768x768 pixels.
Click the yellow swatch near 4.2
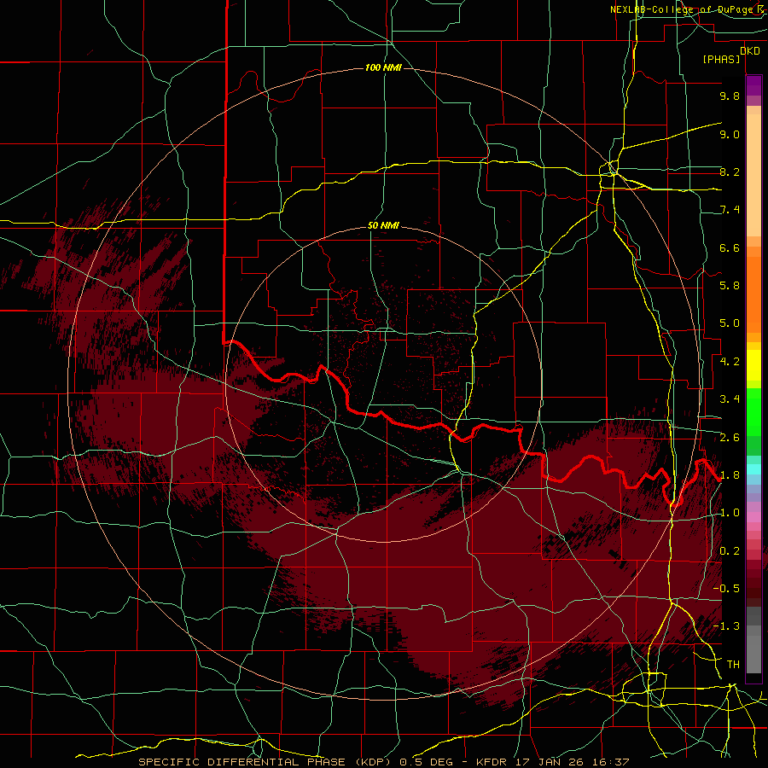pyautogui.click(x=753, y=365)
